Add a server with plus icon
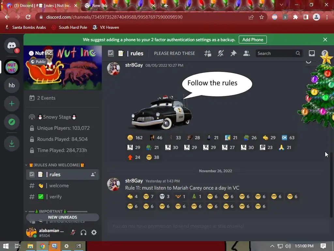The height and width of the screenshot is (251, 334). click(12, 104)
